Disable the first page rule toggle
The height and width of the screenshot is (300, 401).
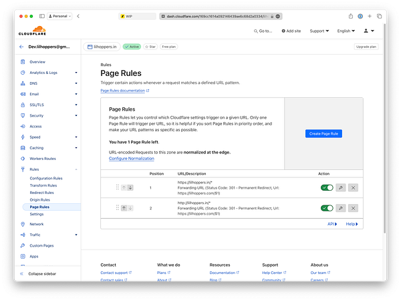326,188
